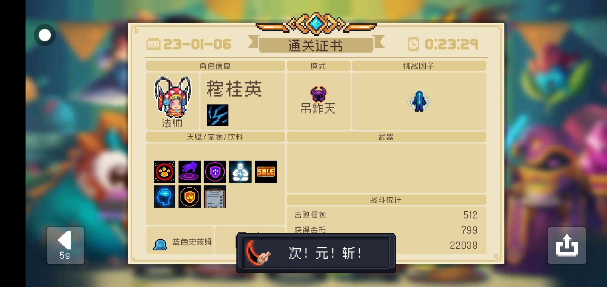Select the clipboard checklist icon
Screen dimensions: 607x287
click(215, 197)
